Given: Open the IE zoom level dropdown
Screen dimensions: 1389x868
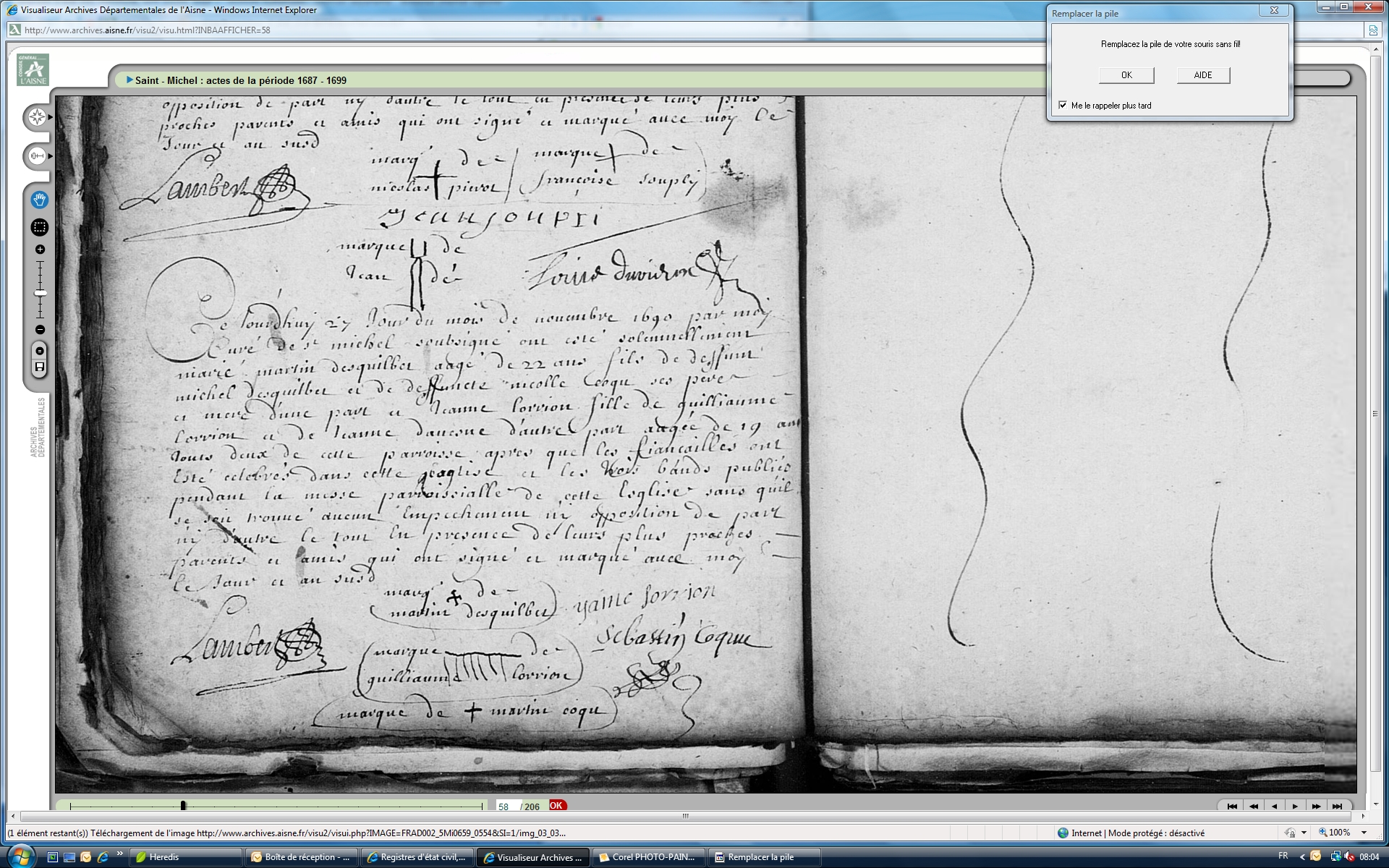Looking at the screenshot, I should click(1364, 833).
